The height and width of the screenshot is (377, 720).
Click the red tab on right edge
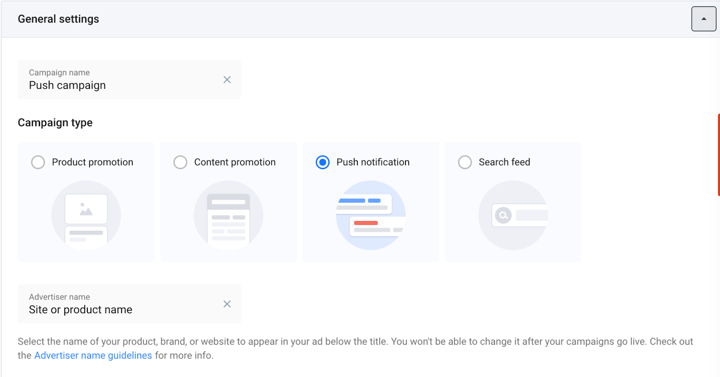718,155
